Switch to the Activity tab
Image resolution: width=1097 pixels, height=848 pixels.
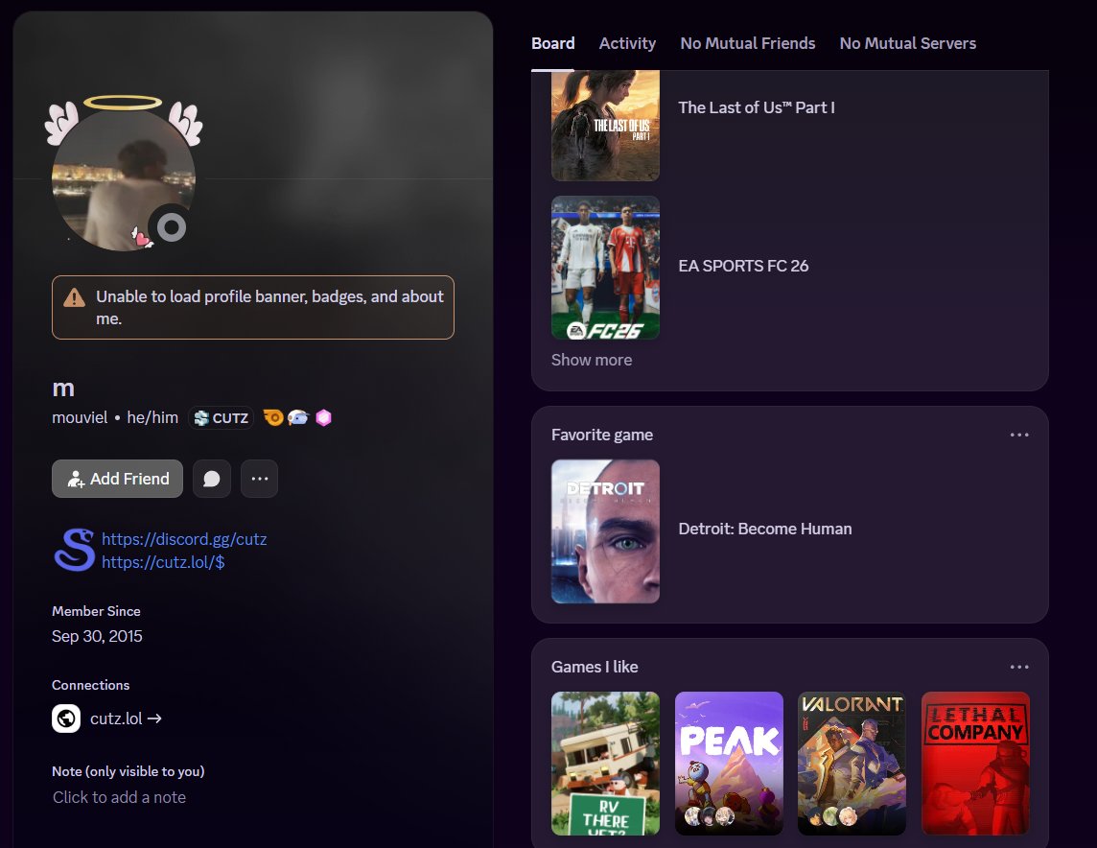click(x=627, y=43)
